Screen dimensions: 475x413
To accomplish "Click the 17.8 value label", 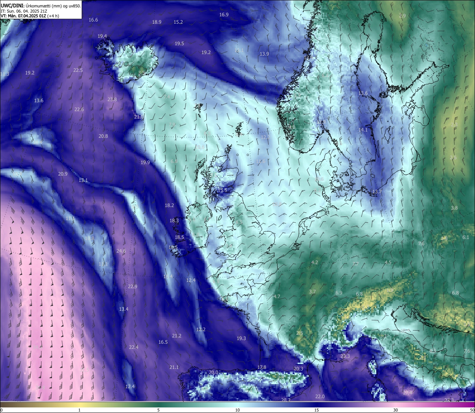I will click(262, 367).
